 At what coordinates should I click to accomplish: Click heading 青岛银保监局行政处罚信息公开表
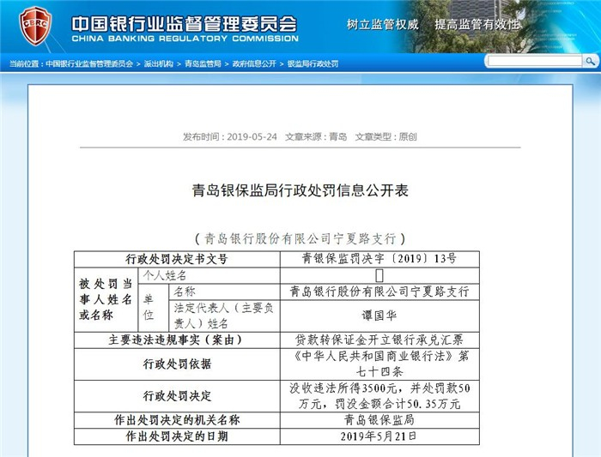point(300,190)
